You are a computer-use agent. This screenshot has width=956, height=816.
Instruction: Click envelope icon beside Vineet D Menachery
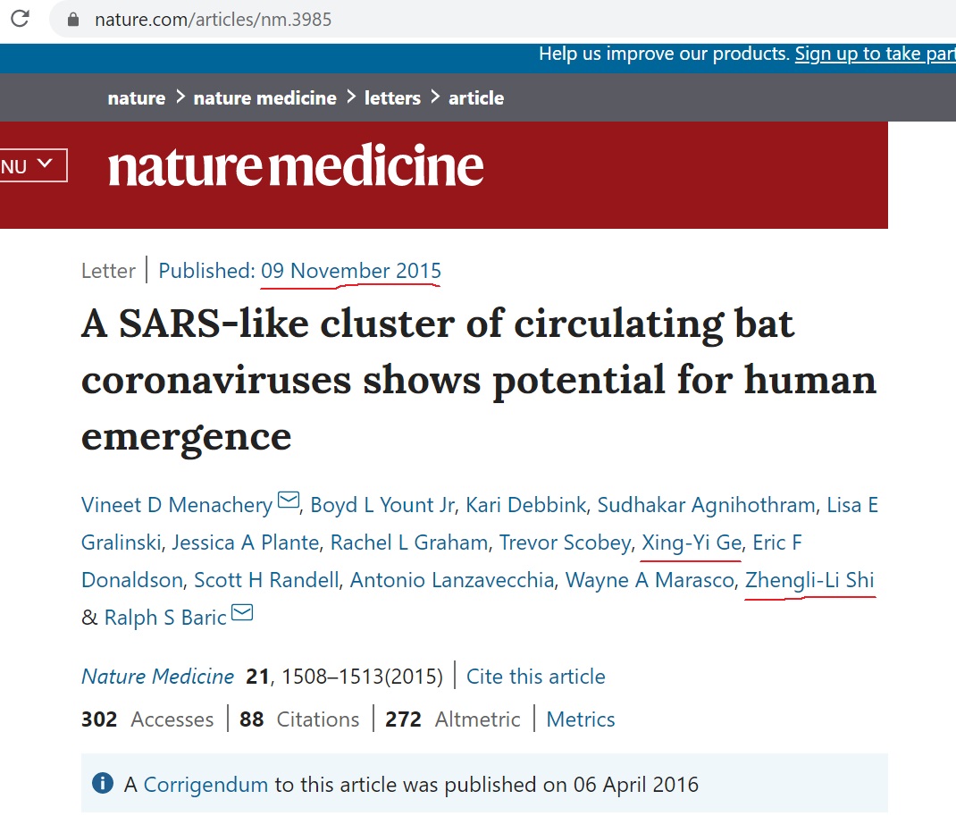point(289,501)
